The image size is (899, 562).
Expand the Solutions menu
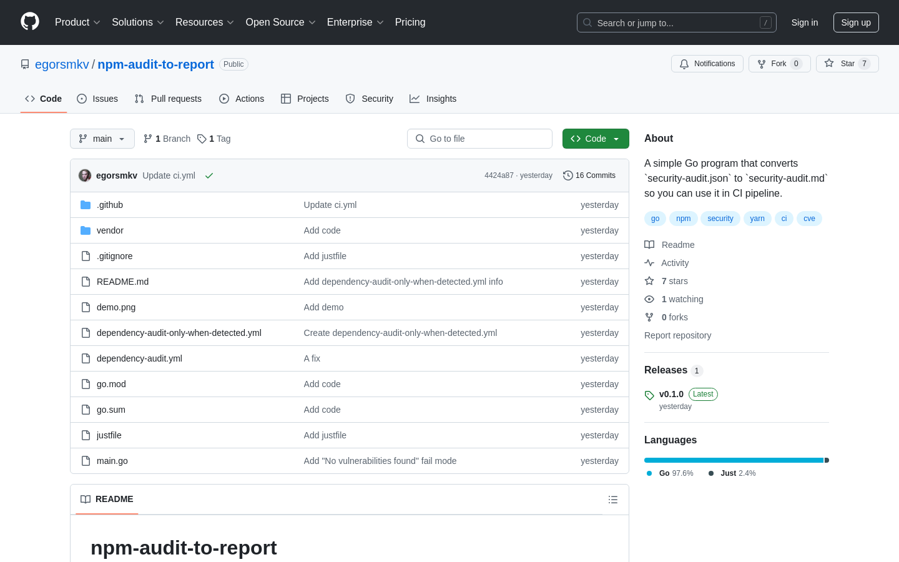[x=138, y=22]
